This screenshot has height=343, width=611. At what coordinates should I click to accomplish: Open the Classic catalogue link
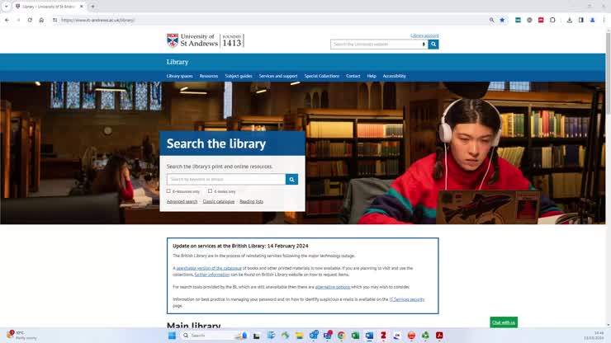click(219, 201)
